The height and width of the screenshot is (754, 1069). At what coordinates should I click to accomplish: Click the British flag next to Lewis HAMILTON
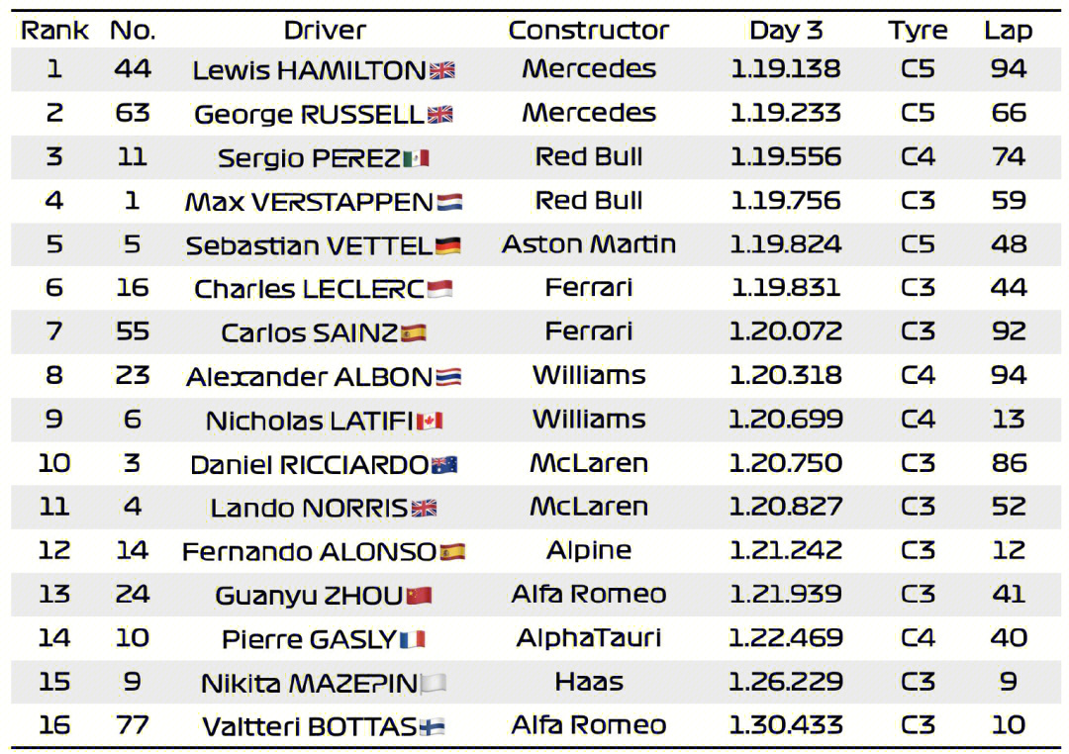coord(442,70)
